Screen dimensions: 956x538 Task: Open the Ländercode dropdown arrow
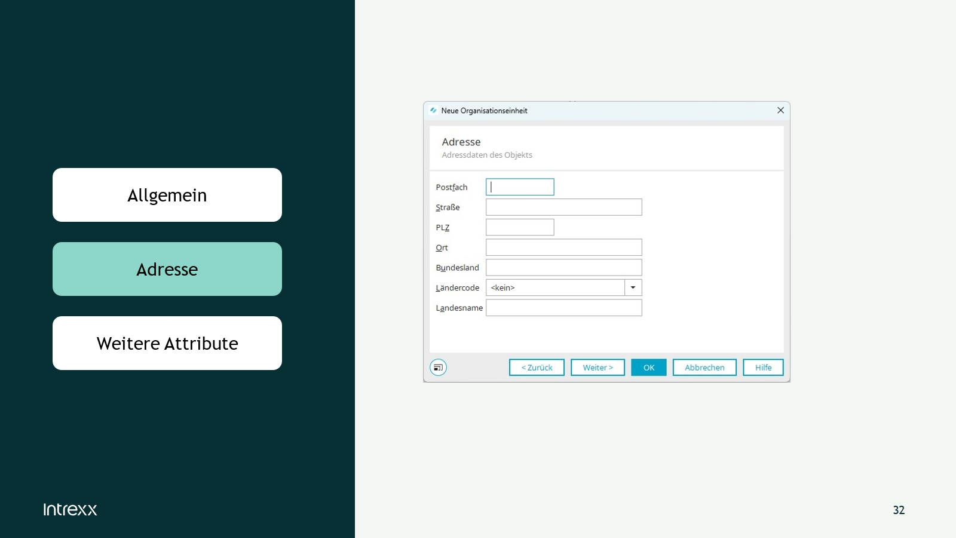pos(633,288)
